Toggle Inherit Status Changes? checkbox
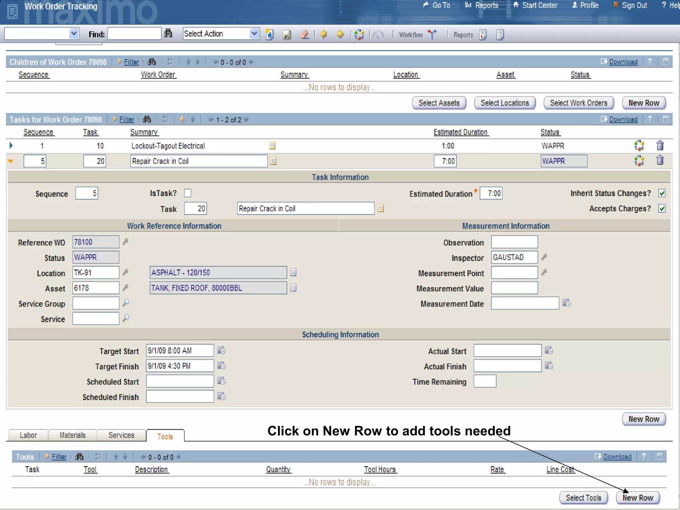Viewport: 680px width, 510px height. [x=662, y=193]
